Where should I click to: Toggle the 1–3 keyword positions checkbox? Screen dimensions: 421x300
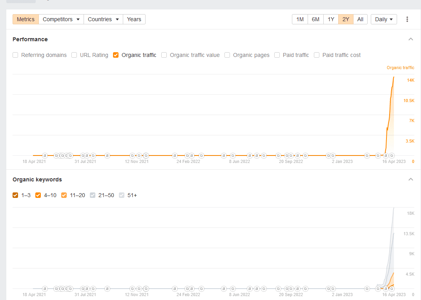coord(15,195)
